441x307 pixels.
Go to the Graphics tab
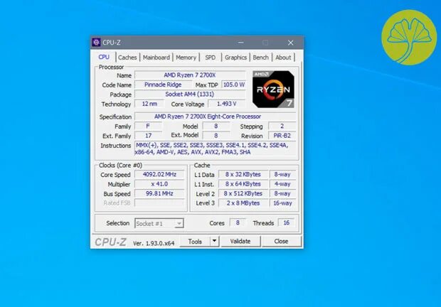(x=235, y=58)
